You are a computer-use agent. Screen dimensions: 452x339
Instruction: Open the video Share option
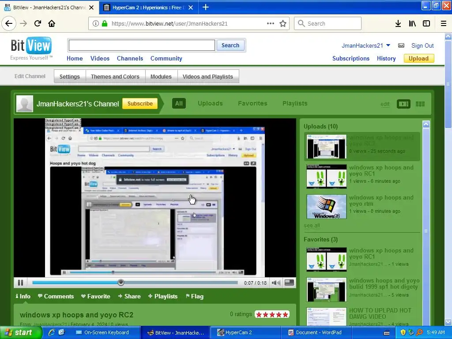[x=129, y=296]
